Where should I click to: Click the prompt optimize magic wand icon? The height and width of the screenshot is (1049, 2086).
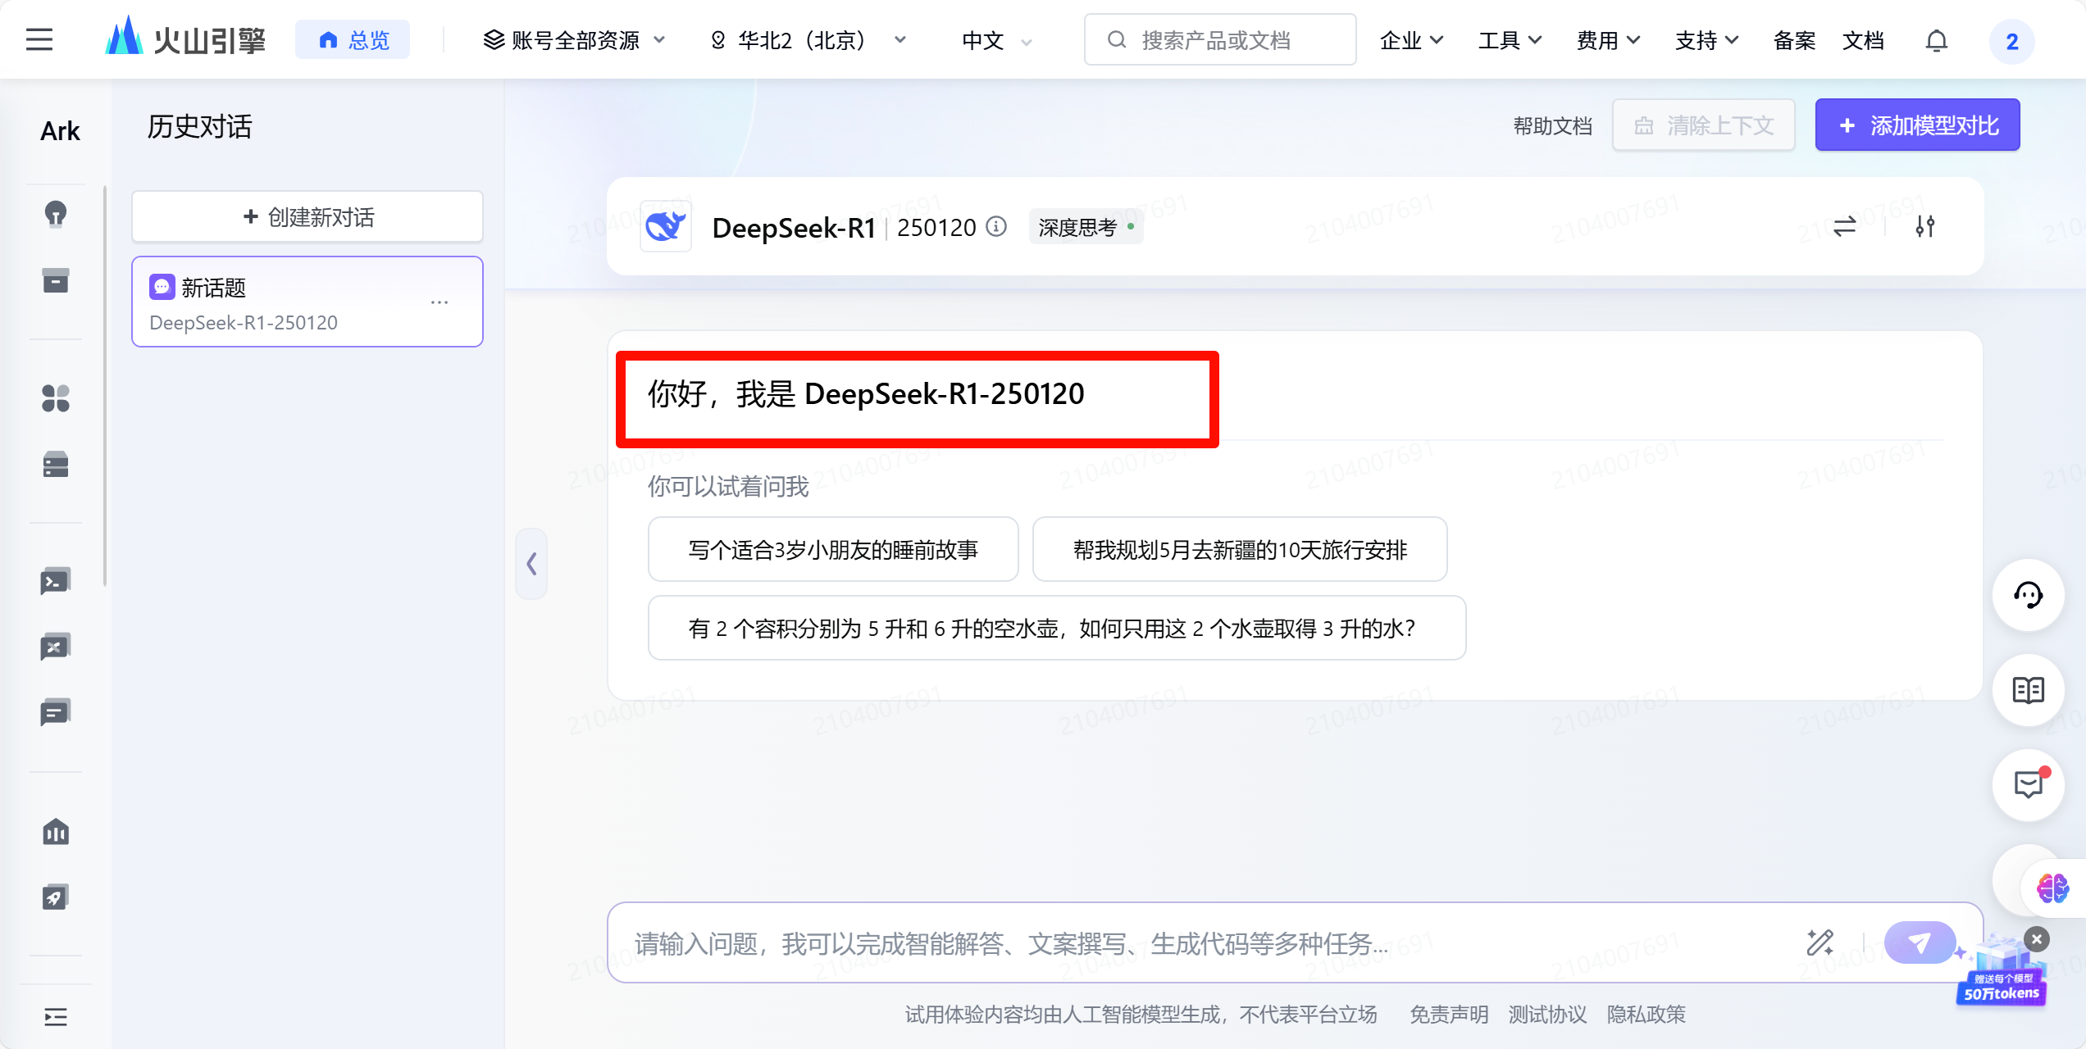pos(1820,943)
